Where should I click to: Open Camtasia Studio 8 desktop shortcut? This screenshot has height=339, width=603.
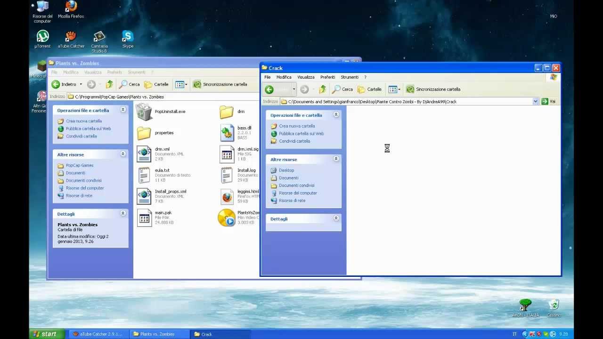(x=99, y=41)
